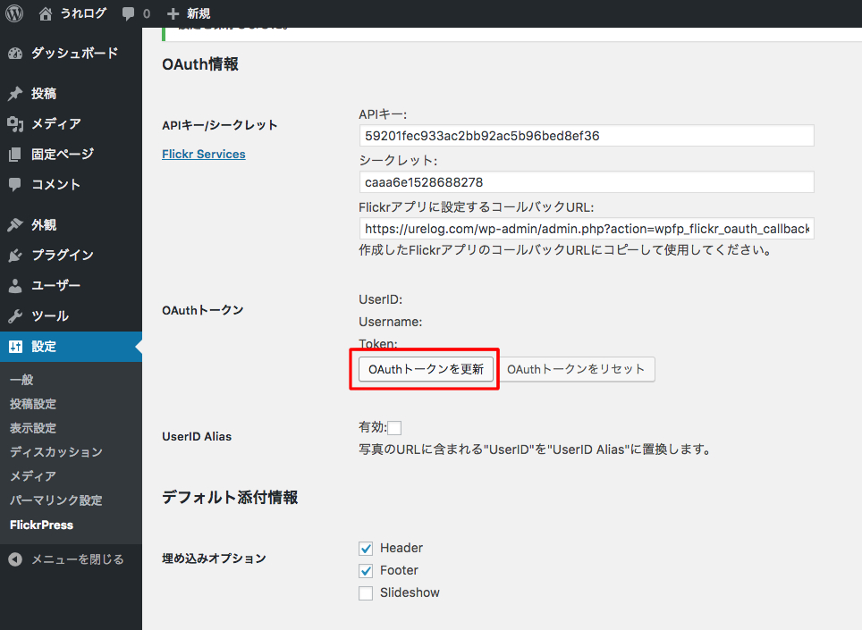Click the Username: label text
This screenshot has width=862, height=630.
tap(391, 322)
